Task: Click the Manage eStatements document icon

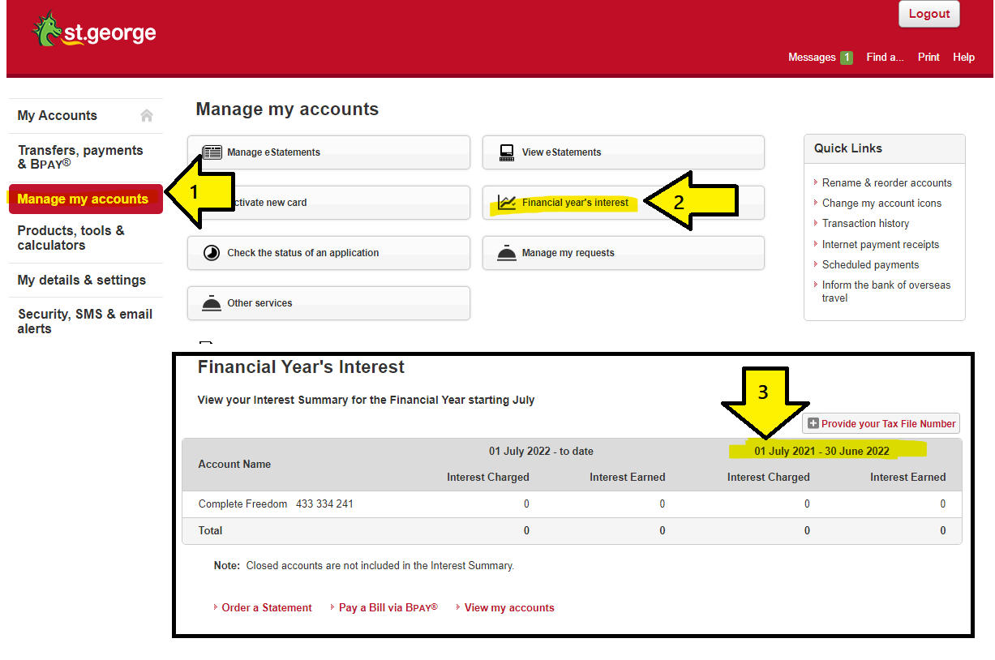Action: coord(212,152)
